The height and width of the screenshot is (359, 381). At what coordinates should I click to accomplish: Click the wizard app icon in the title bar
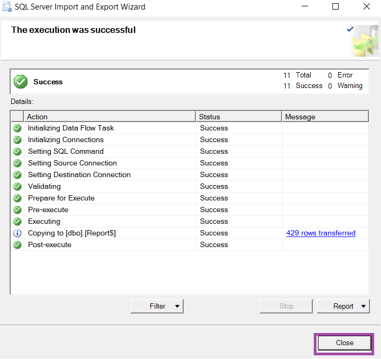click(7, 7)
